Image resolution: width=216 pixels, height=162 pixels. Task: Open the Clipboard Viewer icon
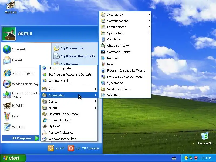tap(103, 46)
